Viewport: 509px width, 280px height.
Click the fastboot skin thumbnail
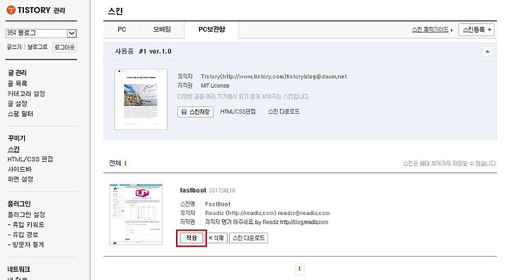(136, 215)
